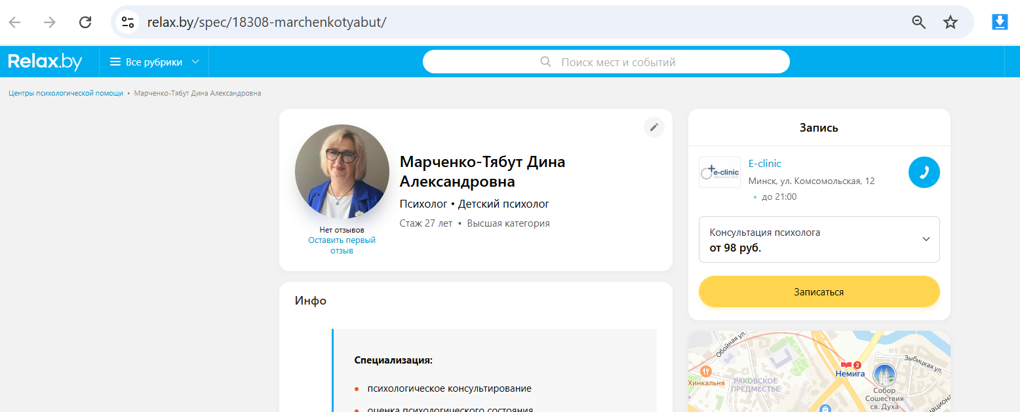This screenshot has height=412, width=1020.
Task: Click the browser forward arrow
Action: coord(50,22)
